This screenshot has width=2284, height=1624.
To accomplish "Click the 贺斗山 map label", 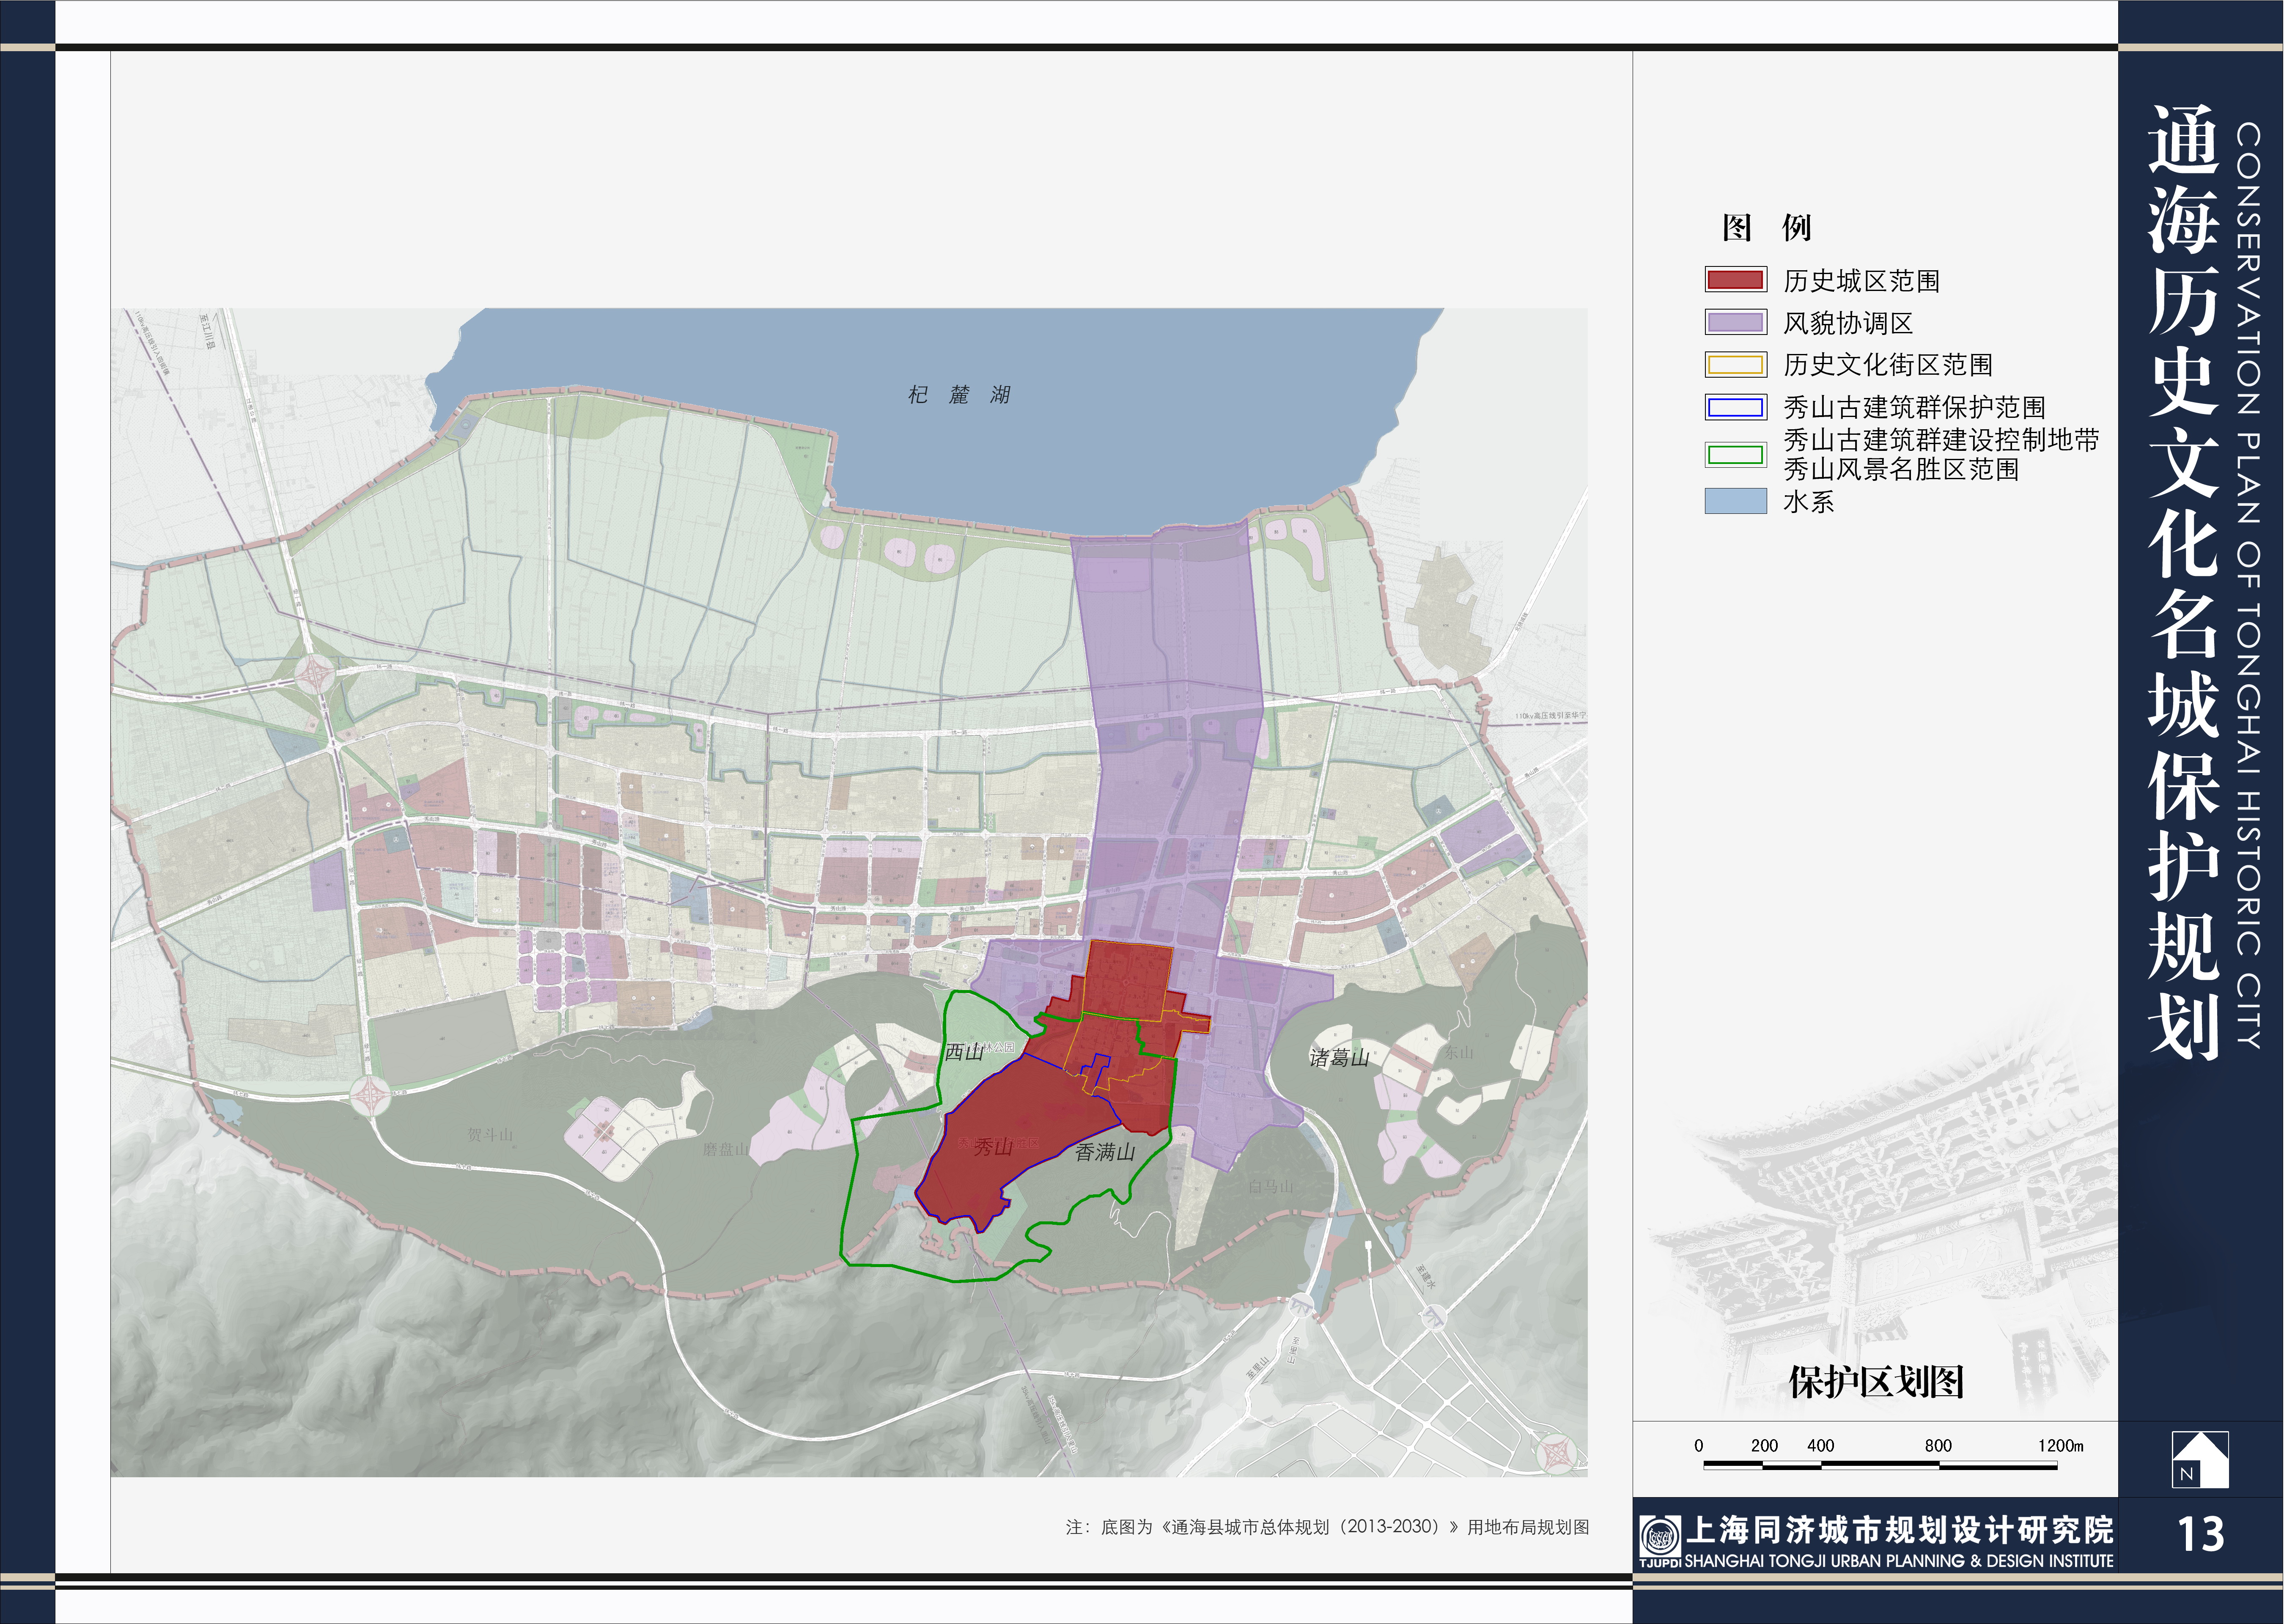I will click(x=490, y=1135).
